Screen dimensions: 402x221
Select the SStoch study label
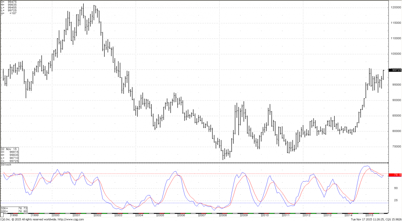(x=6, y=165)
